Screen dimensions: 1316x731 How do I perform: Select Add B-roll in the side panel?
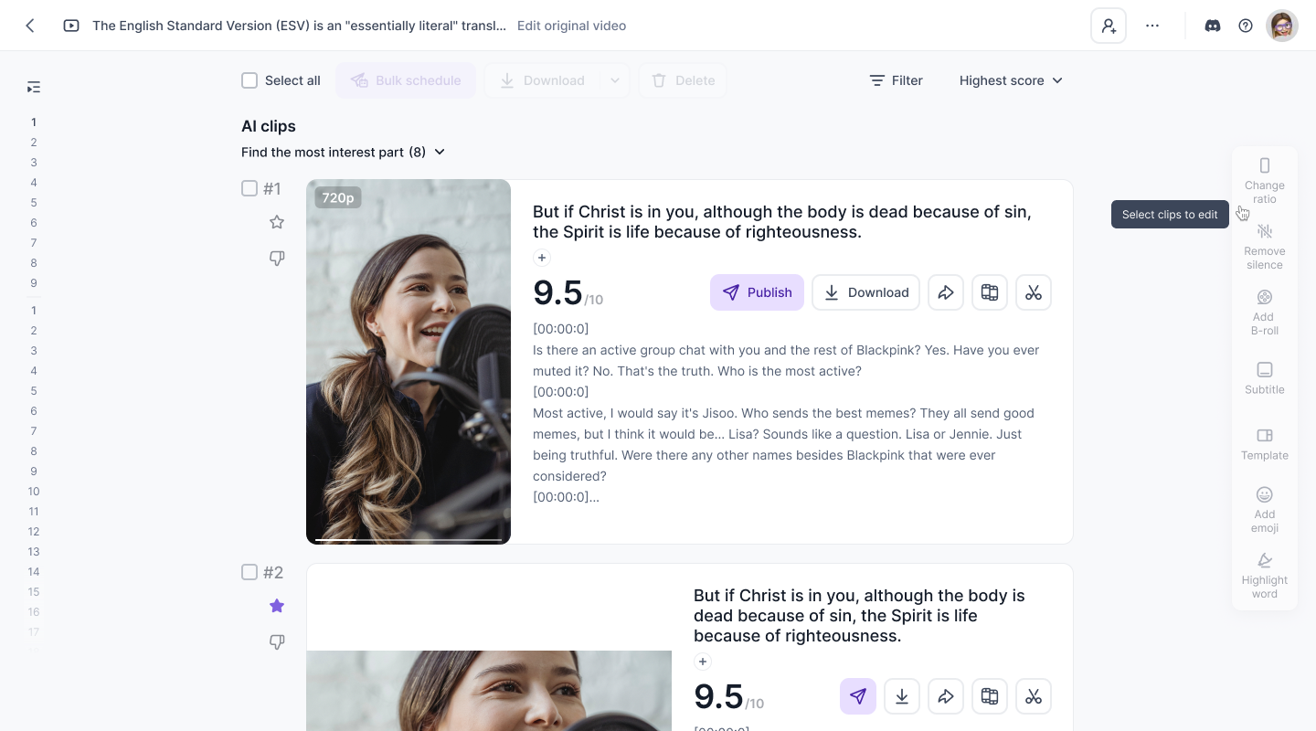point(1265,313)
